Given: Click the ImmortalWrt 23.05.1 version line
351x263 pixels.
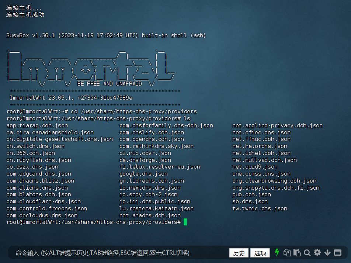Looking at the screenshot, I should [x=71, y=98].
